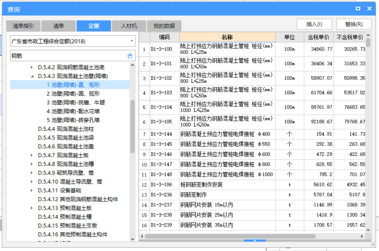Viewport: 379px width, 251px height.
Task: Open the 广东省市政工程综合定额(2018) dropdown
Action: (73, 41)
